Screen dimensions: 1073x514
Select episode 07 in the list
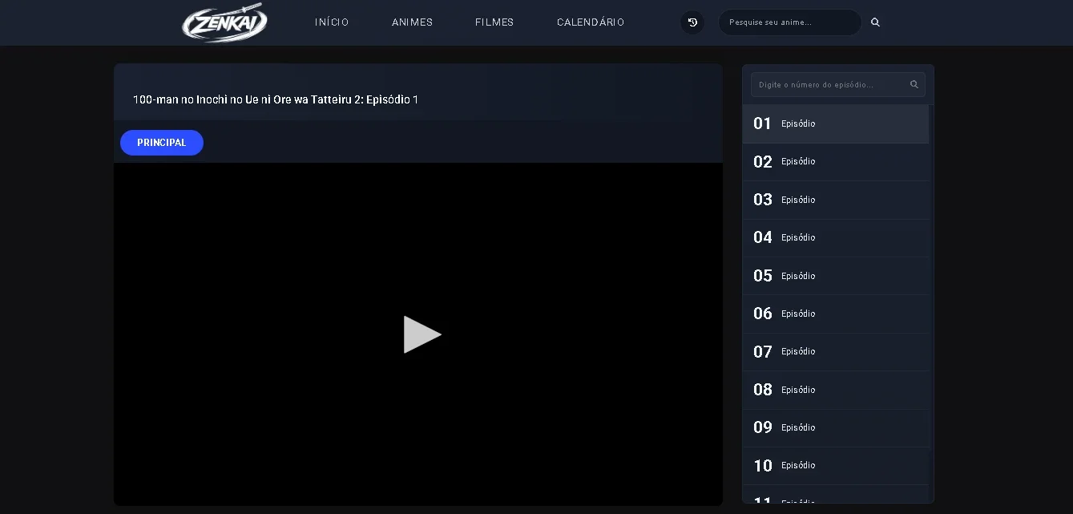coord(836,351)
